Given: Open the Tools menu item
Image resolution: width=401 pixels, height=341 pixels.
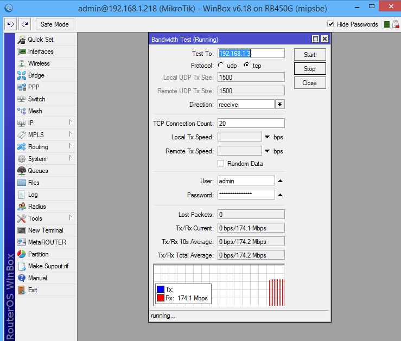Looking at the screenshot, I should tap(46, 218).
